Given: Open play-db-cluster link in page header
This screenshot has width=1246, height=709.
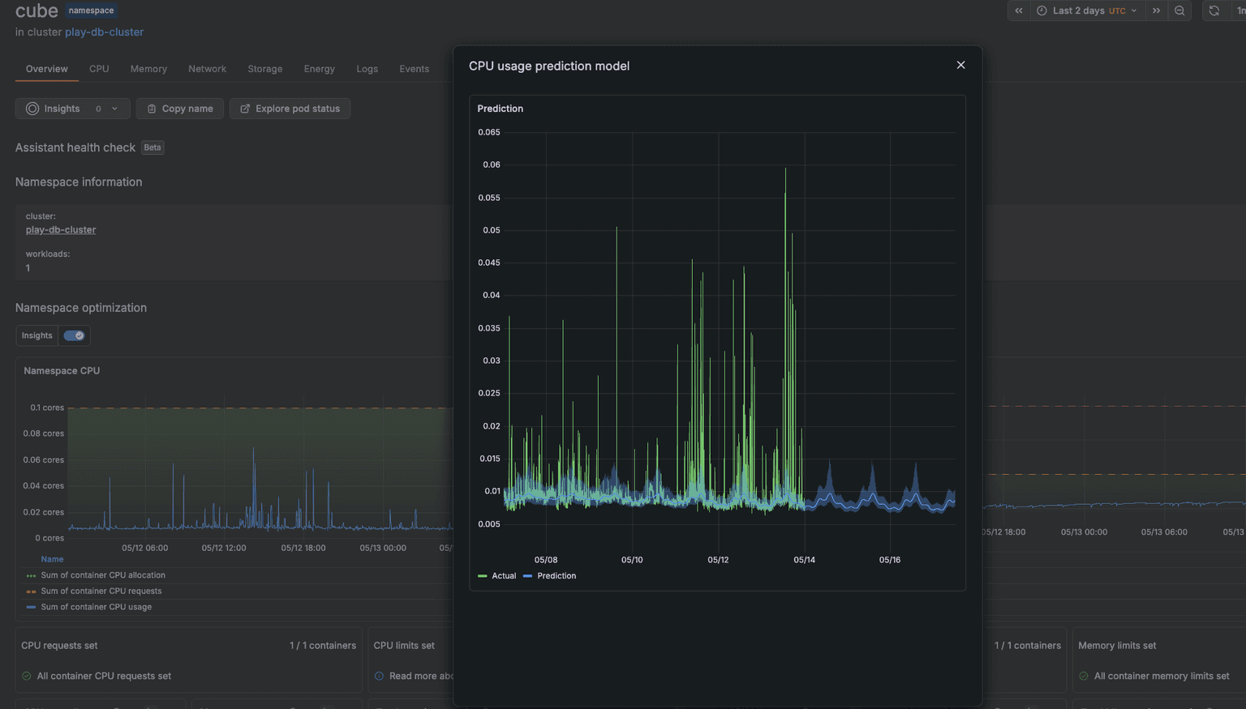Looking at the screenshot, I should click(x=104, y=32).
